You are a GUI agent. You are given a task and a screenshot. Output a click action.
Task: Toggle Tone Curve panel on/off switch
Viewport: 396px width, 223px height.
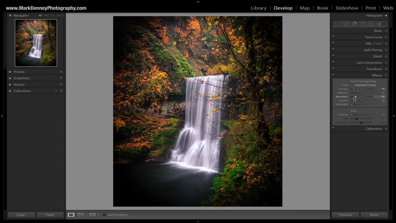(x=333, y=36)
